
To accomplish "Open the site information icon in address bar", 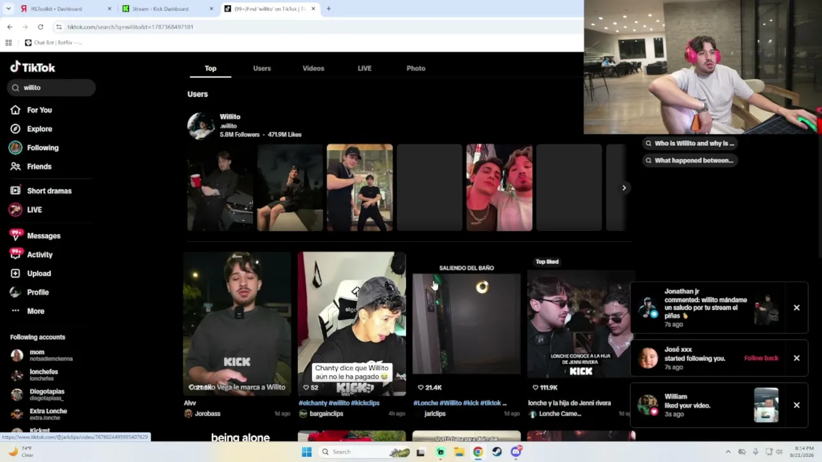I will [x=58, y=27].
